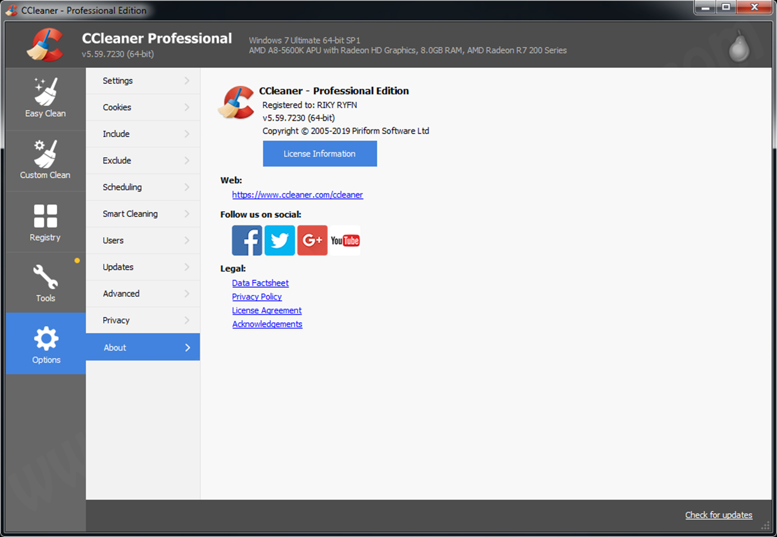This screenshot has height=537, width=777.
Task: Open the Data Factsheet link
Action: [x=260, y=283]
